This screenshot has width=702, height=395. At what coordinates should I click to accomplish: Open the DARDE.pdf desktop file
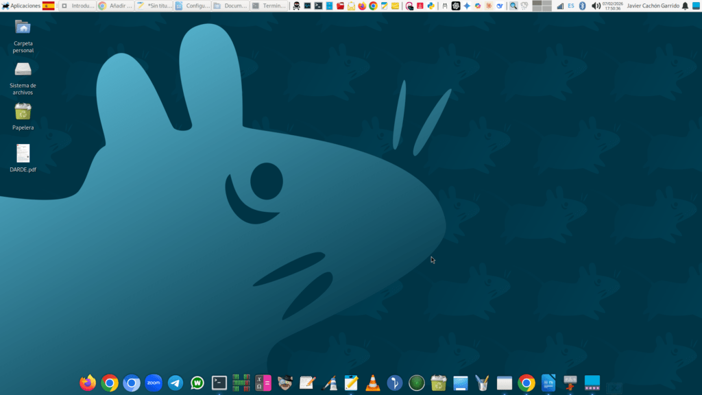pyautogui.click(x=23, y=154)
